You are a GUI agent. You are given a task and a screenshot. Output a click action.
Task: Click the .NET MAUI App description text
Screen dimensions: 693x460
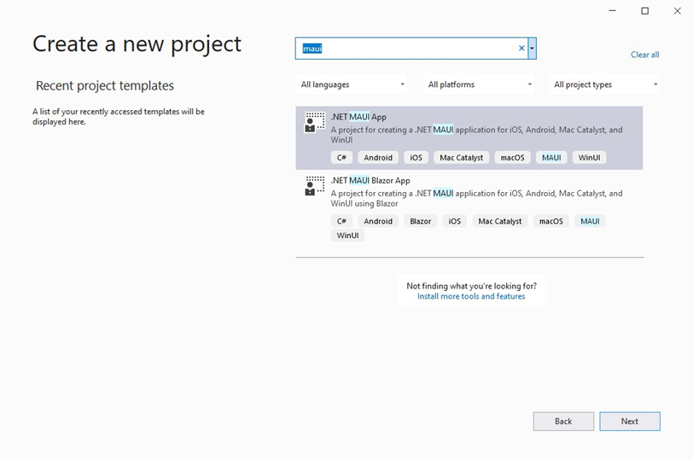point(476,135)
